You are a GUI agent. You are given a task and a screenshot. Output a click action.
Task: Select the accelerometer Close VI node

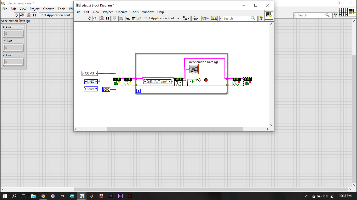237,82
